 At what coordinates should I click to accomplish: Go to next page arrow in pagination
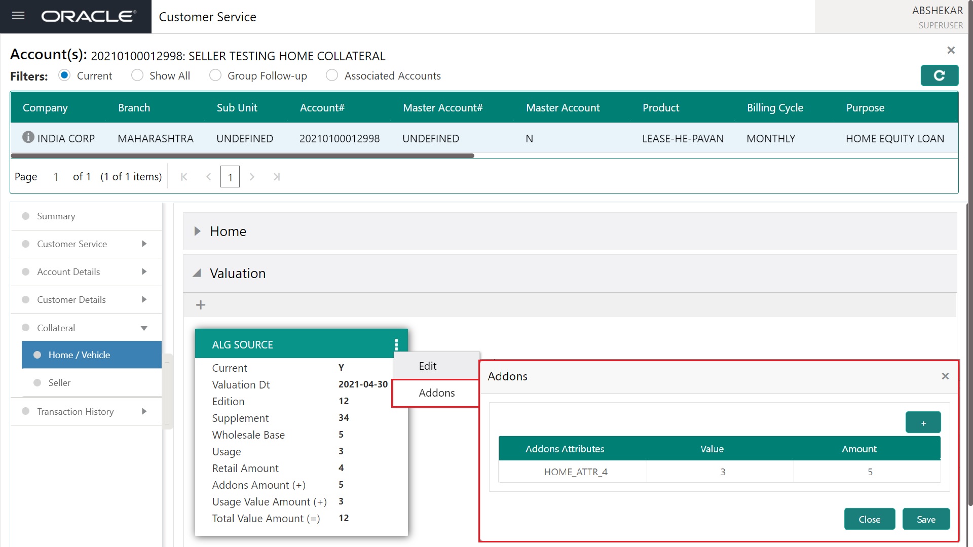click(x=252, y=177)
